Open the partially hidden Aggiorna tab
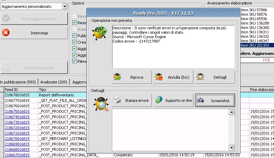 pyautogui.click(x=80, y=82)
